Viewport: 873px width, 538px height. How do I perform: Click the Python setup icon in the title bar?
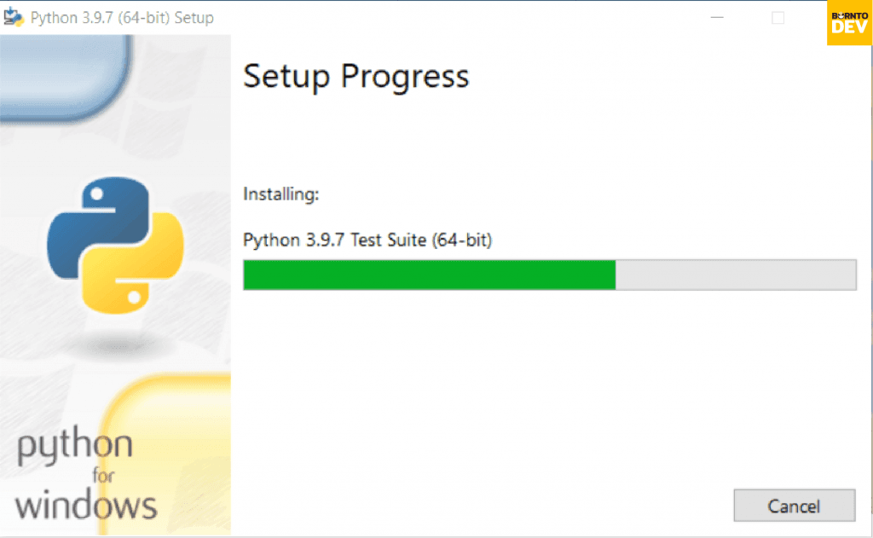coord(15,17)
